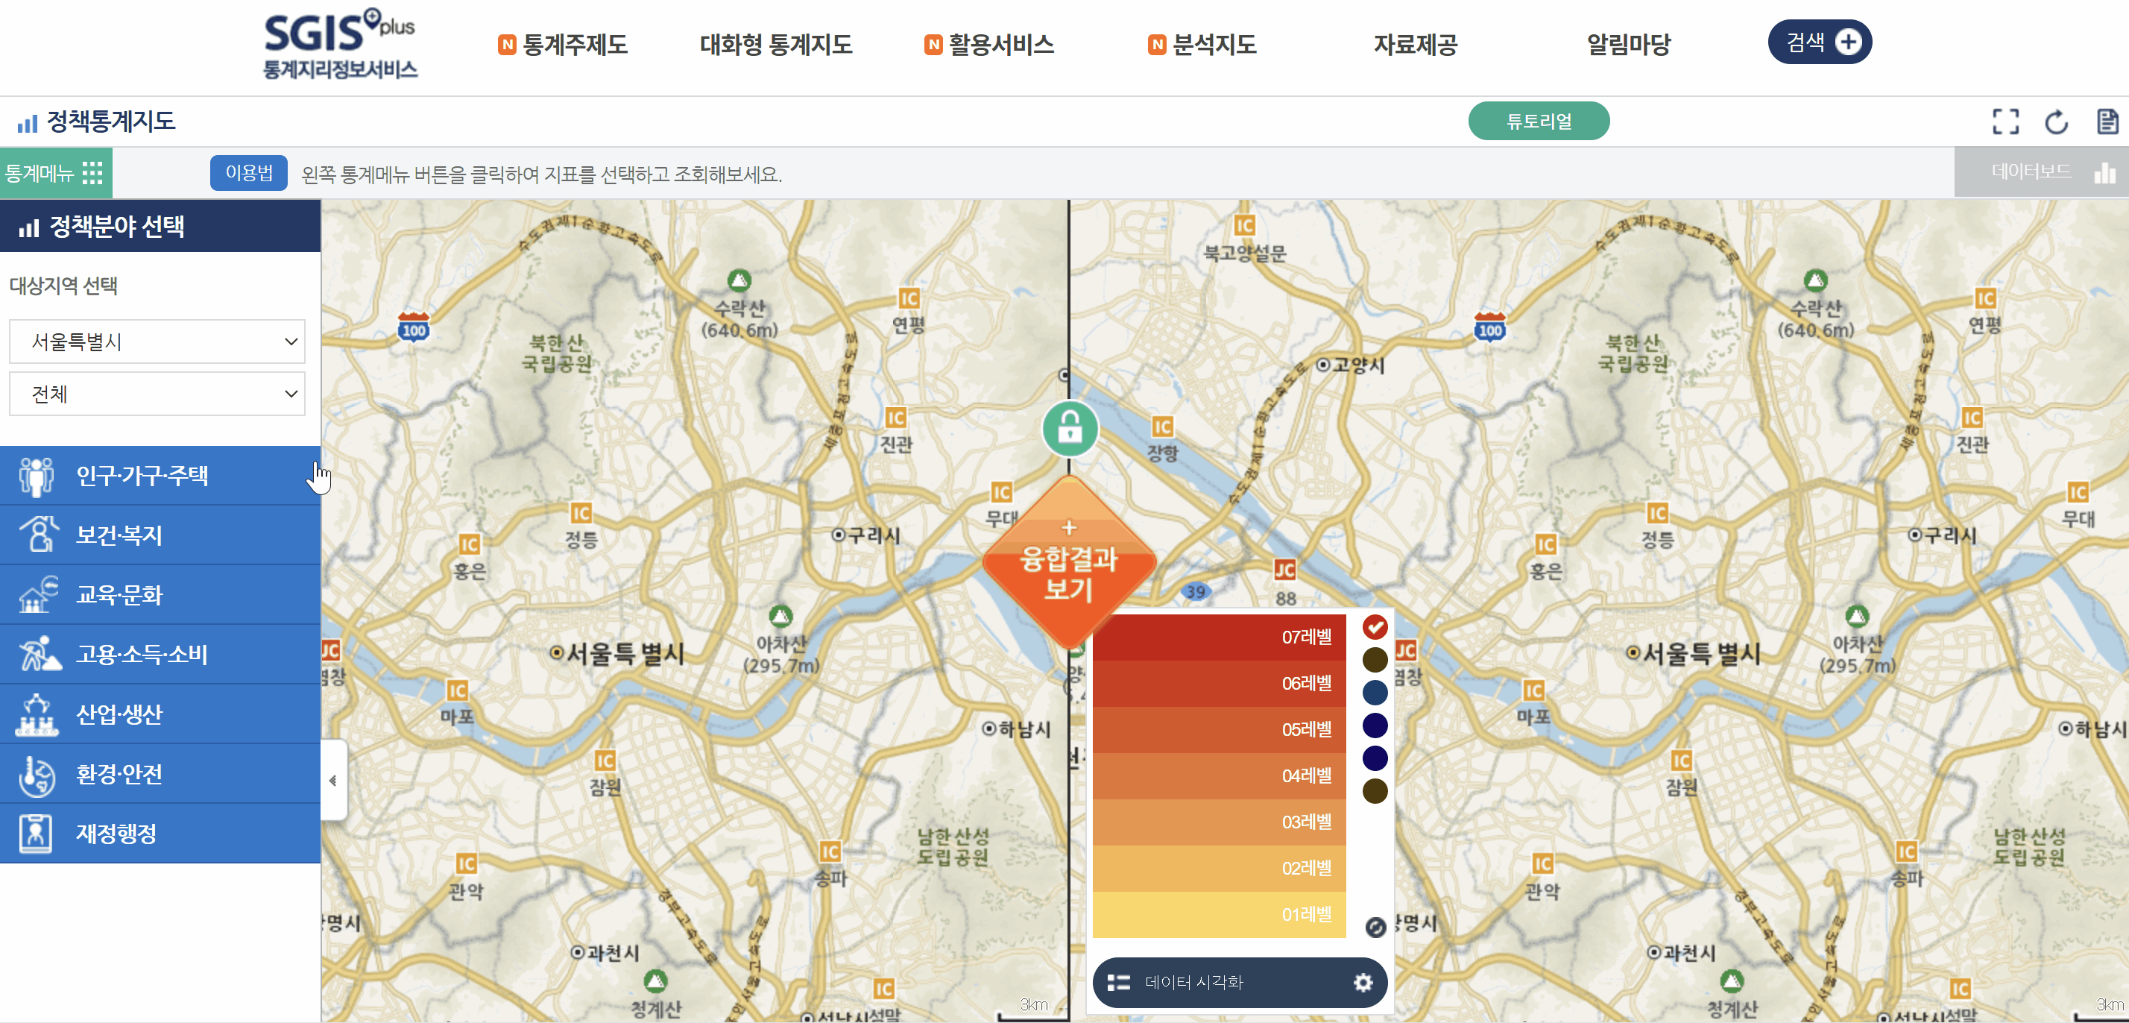This screenshot has height=1023, width=2129.
Task: Open the SGIS plus home logo
Action: 340,44
